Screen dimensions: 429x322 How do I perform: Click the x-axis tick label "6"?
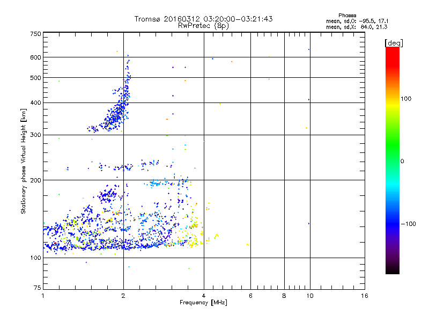(250, 296)
